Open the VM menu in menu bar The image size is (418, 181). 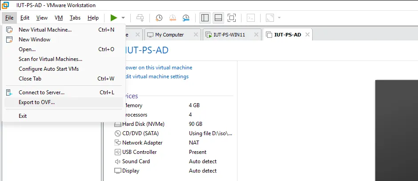pyautogui.click(x=59, y=18)
